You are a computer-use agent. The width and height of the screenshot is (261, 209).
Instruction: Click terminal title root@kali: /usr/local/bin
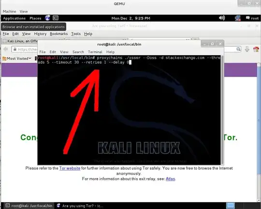(119, 44)
